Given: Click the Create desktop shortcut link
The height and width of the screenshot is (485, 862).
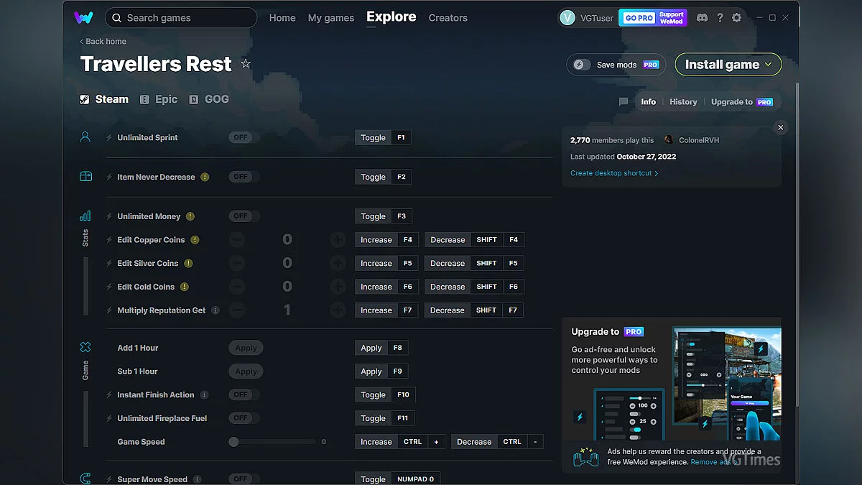Looking at the screenshot, I should 611,172.
